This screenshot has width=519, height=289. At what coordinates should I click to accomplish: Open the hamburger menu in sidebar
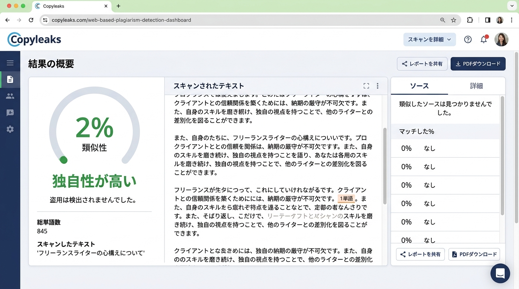(x=10, y=63)
